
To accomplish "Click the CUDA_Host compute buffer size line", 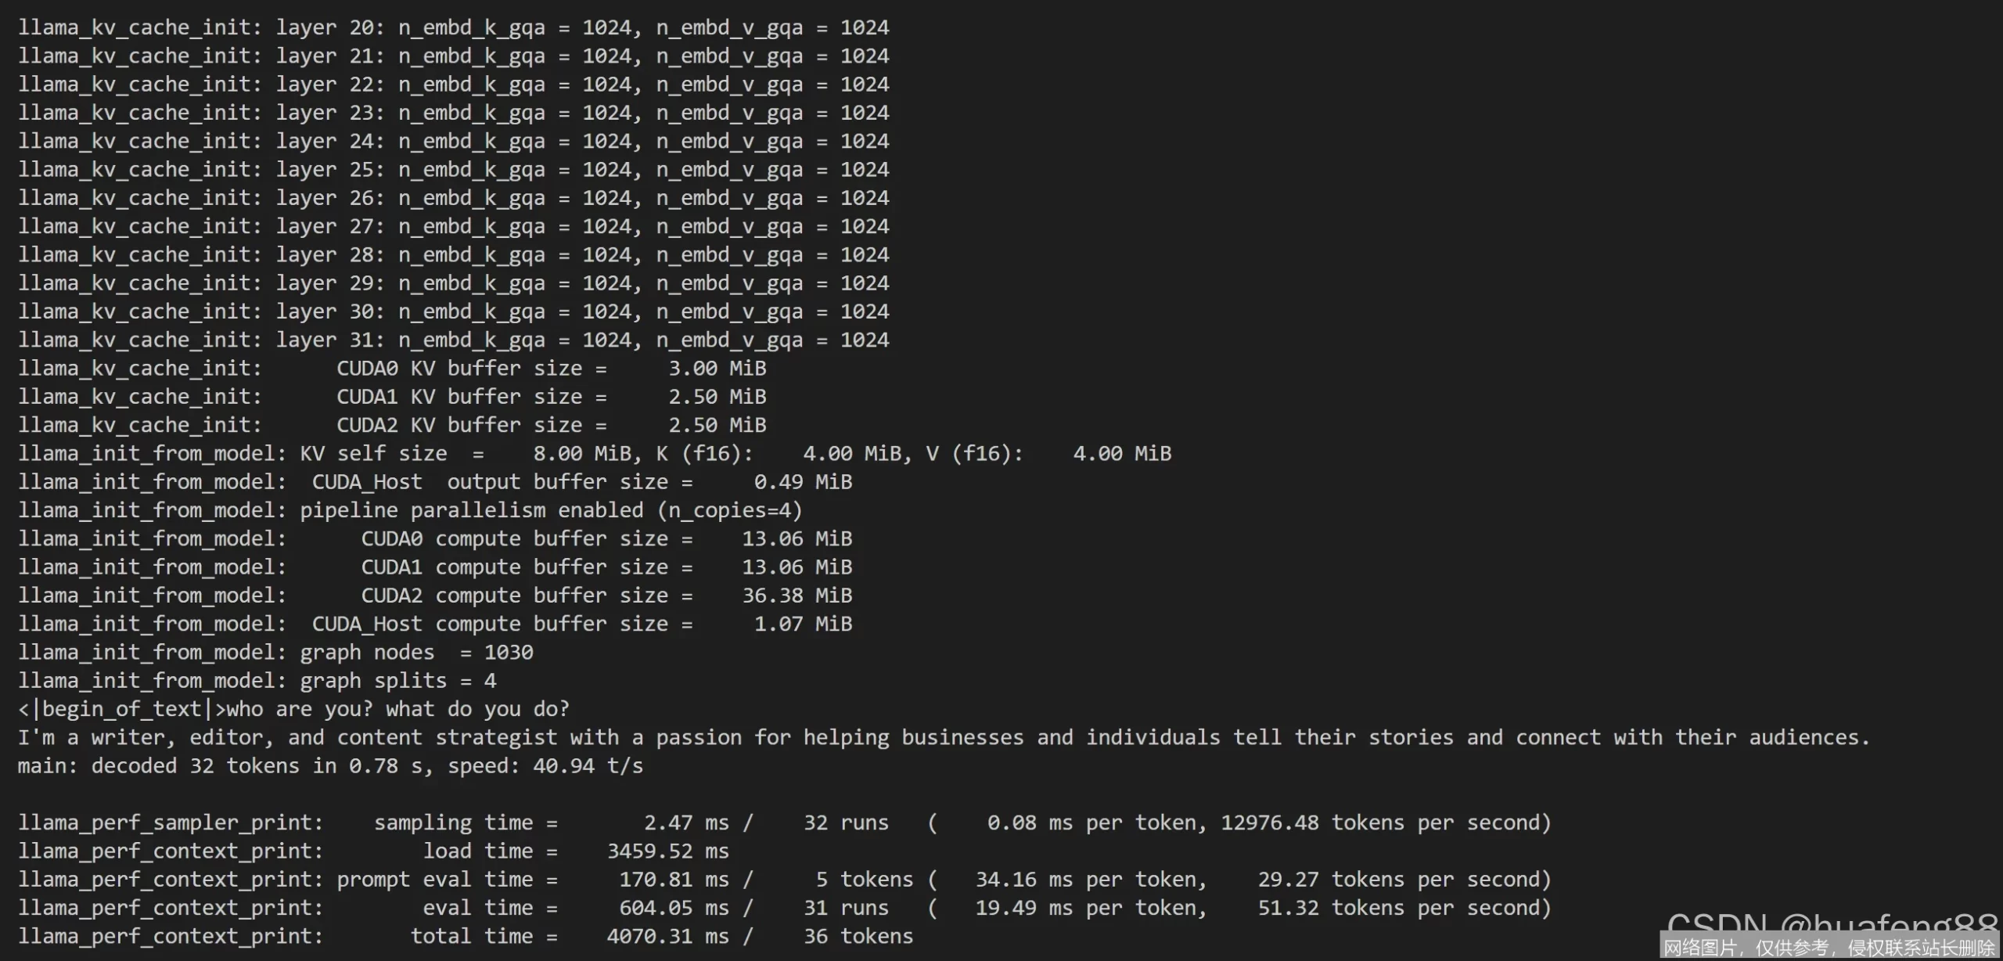I will pyautogui.click(x=435, y=624).
